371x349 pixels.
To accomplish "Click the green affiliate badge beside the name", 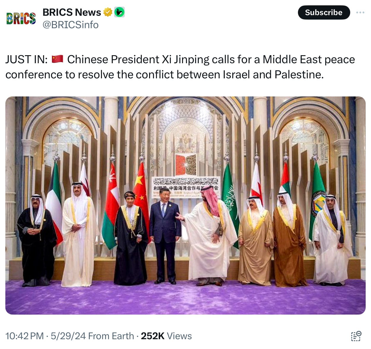I will click(x=119, y=12).
